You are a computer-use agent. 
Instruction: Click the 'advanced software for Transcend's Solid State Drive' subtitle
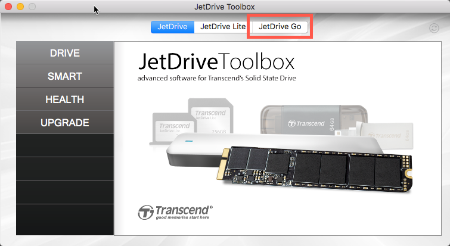(217, 78)
